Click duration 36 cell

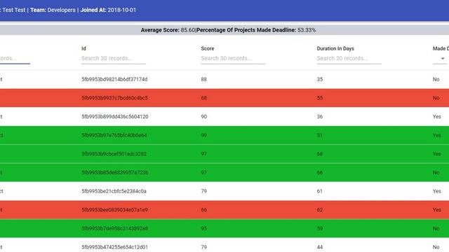tap(320, 117)
